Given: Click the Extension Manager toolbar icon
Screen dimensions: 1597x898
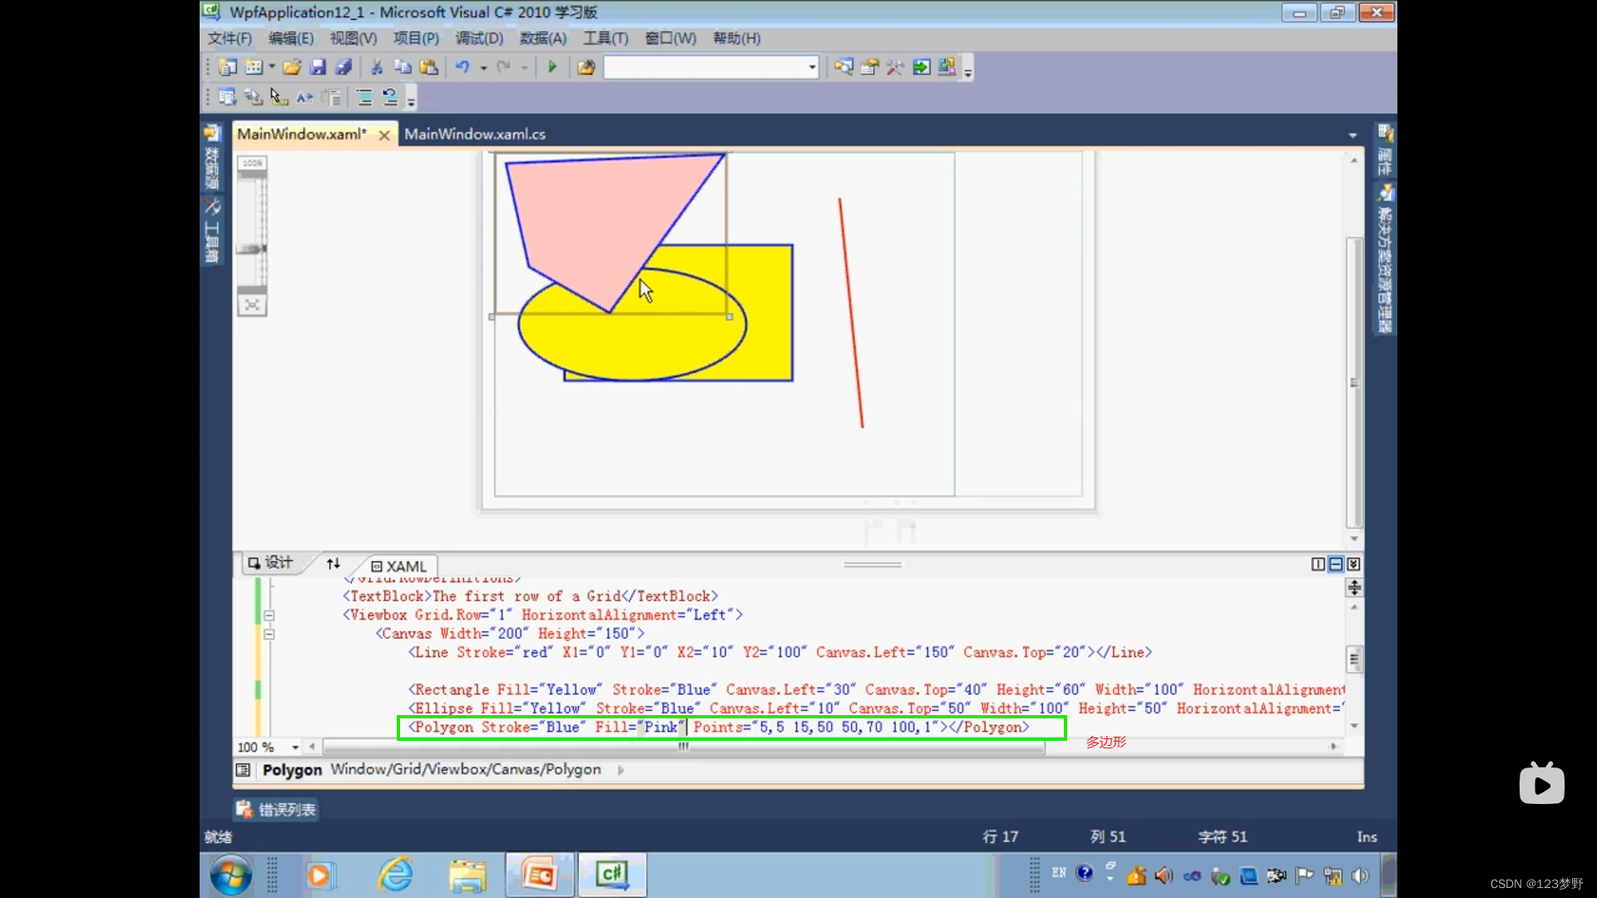Looking at the screenshot, I should coord(947,67).
